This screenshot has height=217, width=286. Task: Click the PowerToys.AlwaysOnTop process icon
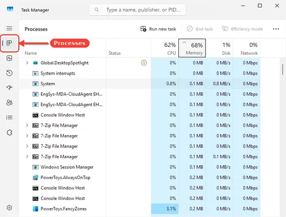coord(35,177)
